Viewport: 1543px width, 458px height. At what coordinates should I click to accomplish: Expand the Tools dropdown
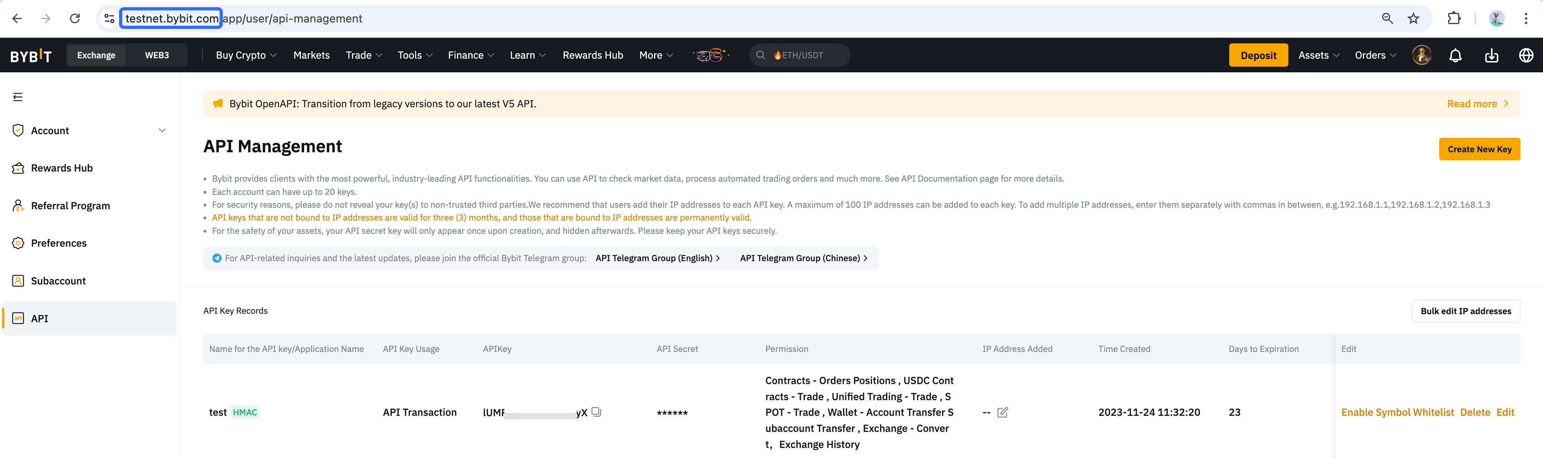(414, 55)
